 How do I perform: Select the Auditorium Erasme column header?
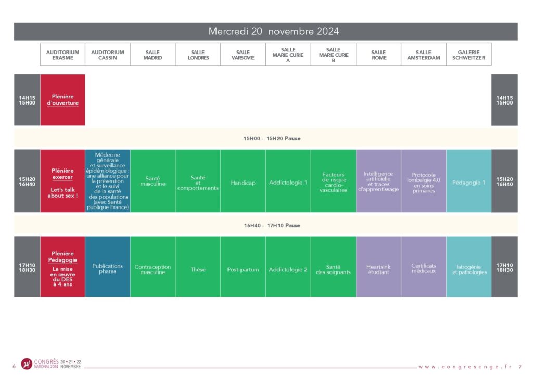pos(63,54)
